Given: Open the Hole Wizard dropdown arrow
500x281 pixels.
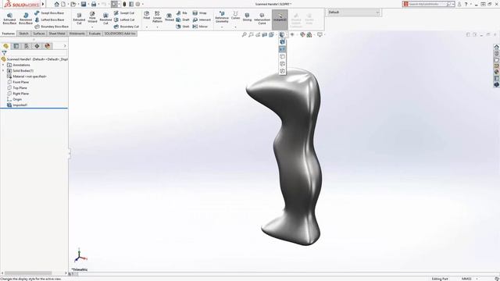Looking at the screenshot, I should coord(92,27).
